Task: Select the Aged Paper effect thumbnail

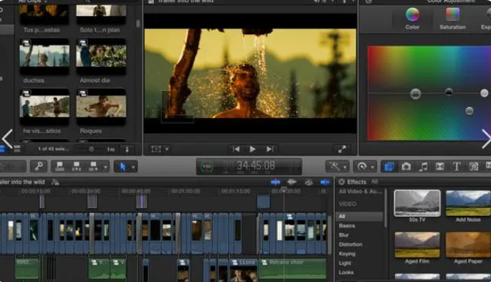Action: [x=468, y=244]
